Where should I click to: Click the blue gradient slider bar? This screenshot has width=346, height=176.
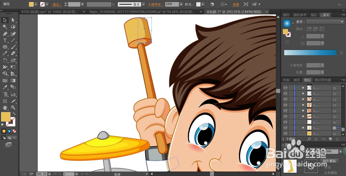(x=310, y=53)
